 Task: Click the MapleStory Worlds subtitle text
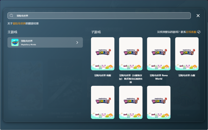click(x=29, y=44)
